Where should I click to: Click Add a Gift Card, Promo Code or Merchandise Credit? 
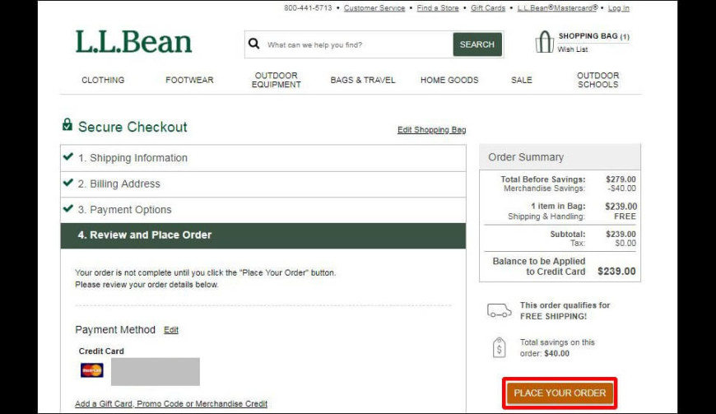(x=171, y=403)
